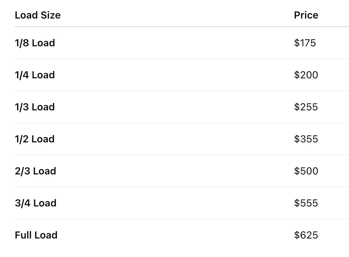Image resolution: width=349 pixels, height=257 pixels.
Task: Select the 1/8 Load row label
Action: (x=35, y=43)
